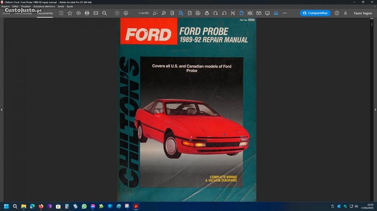Enter page number in the page field
Screen dimensions: 377x211
tap(143, 13)
